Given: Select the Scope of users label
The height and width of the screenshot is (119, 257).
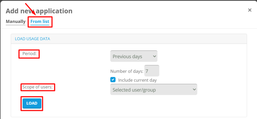Looking at the screenshot, I should click(x=38, y=87).
